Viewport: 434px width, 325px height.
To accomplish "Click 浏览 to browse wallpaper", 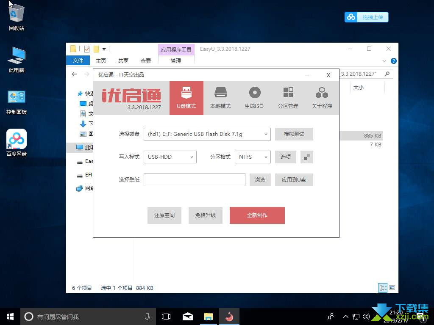I will coord(260,179).
